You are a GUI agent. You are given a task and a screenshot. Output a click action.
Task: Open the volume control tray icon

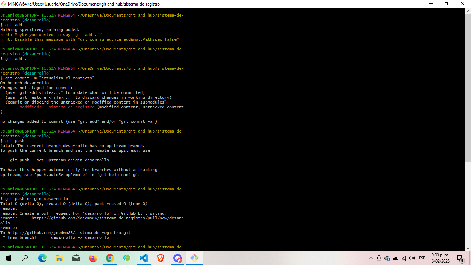point(412,258)
